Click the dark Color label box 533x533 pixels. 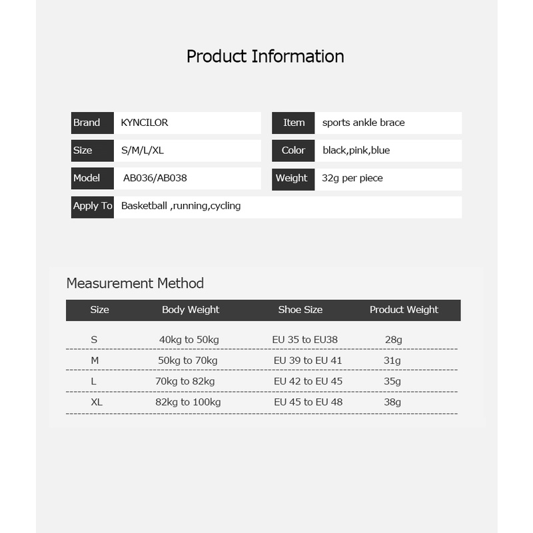[293, 151]
